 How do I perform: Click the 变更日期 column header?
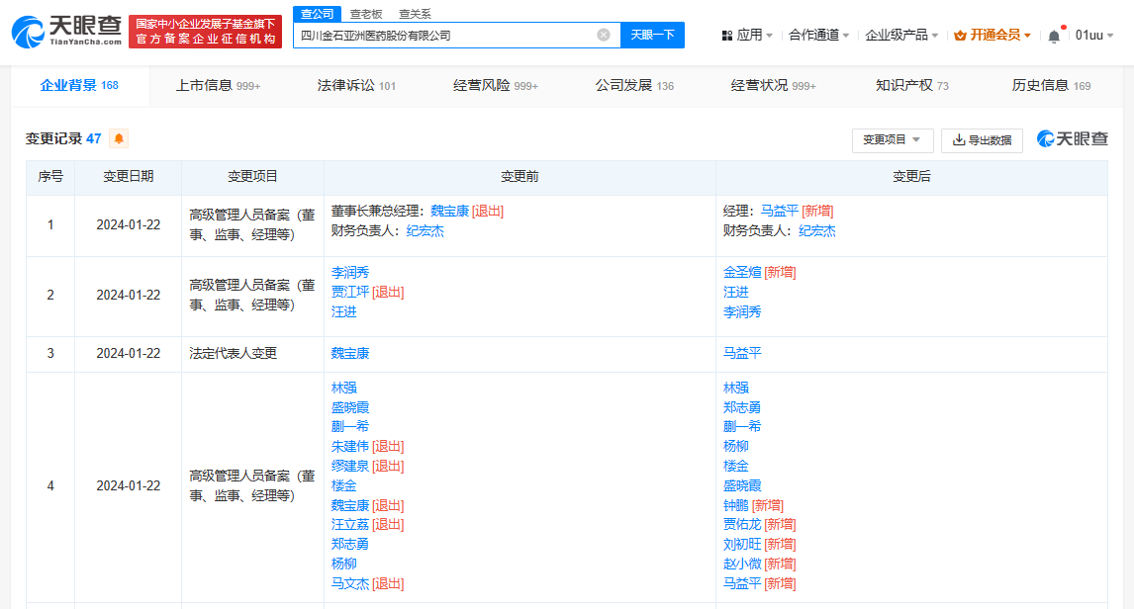(128, 176)
